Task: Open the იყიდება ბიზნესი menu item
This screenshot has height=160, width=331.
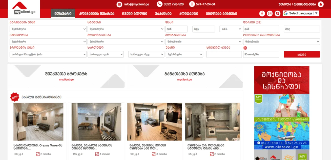Action: (x=221, y=14)
